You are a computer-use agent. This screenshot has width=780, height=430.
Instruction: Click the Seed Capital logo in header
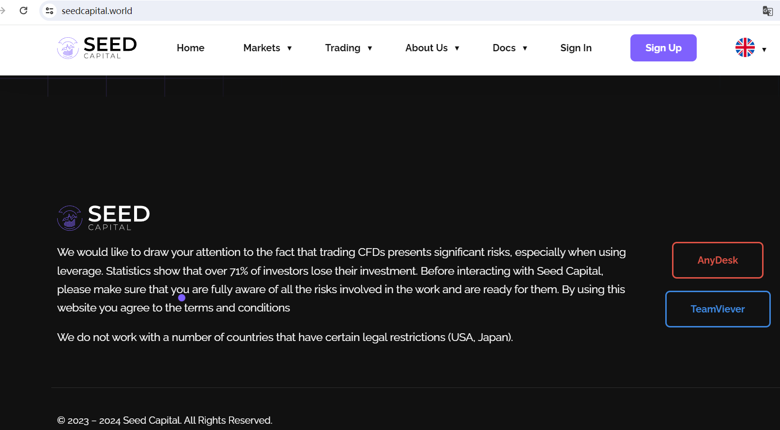click(97, 48)
